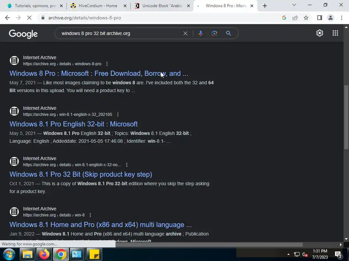Return to the Google logo homepage
The height and width of the screenshot is (261, 349).
pos(23,34)
